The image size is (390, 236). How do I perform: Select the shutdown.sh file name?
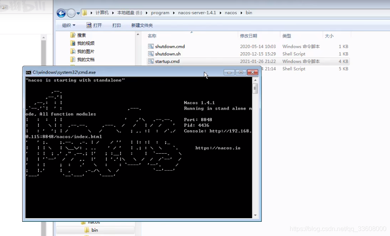tap(168, 54)
